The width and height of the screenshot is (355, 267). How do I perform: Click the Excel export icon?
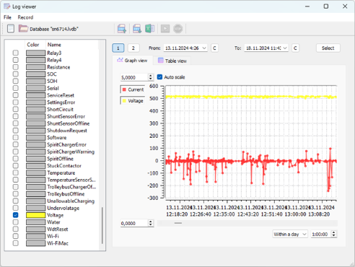pos(149,29)
